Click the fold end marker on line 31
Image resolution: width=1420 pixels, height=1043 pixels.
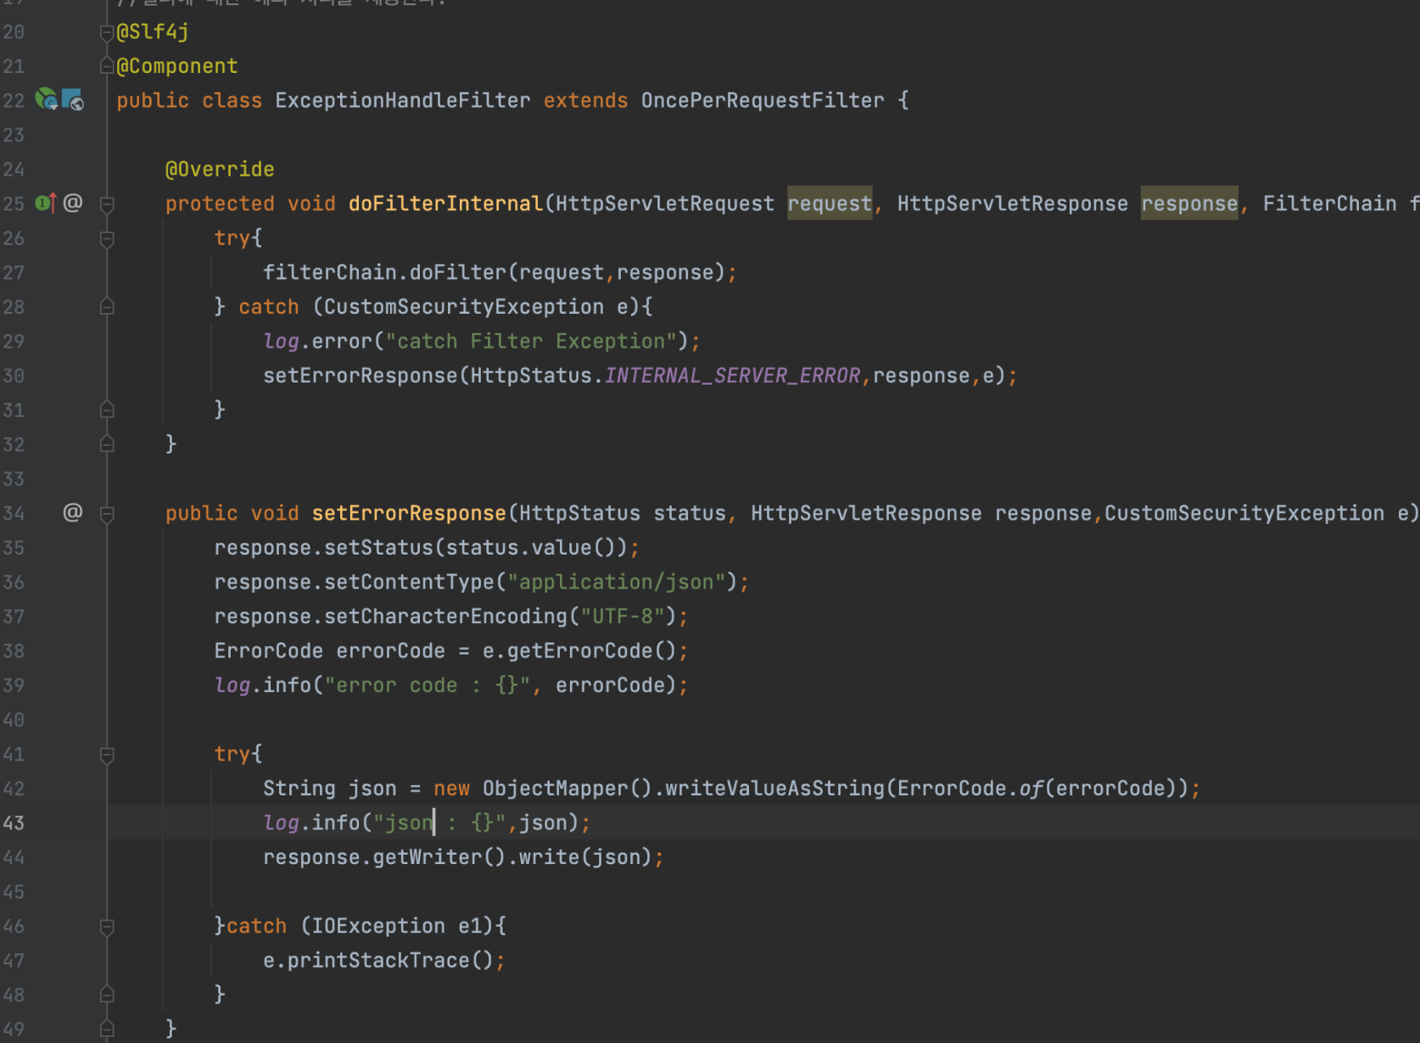(107, 410)
